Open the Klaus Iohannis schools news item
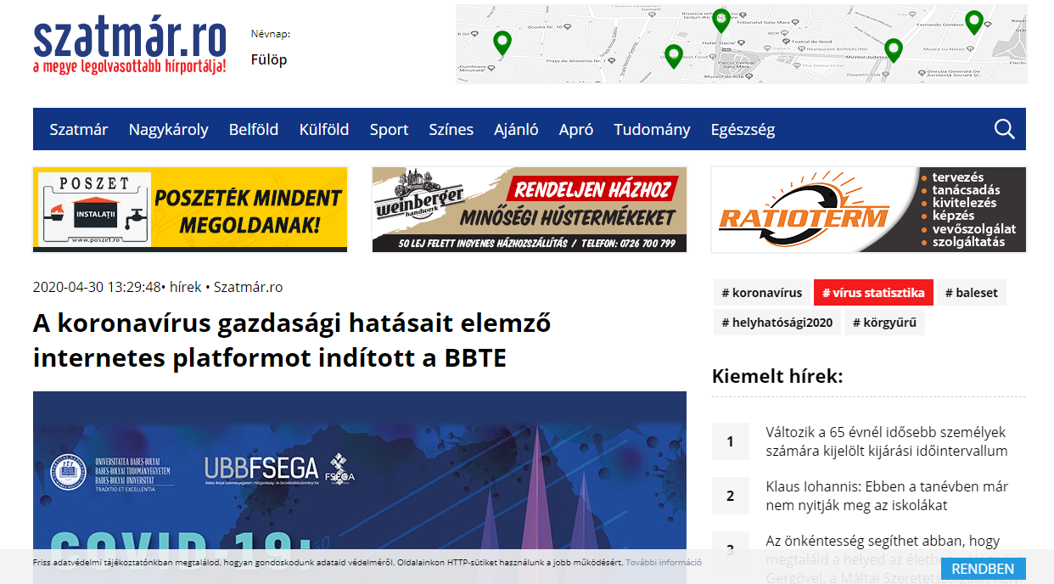 click(886, 496)
